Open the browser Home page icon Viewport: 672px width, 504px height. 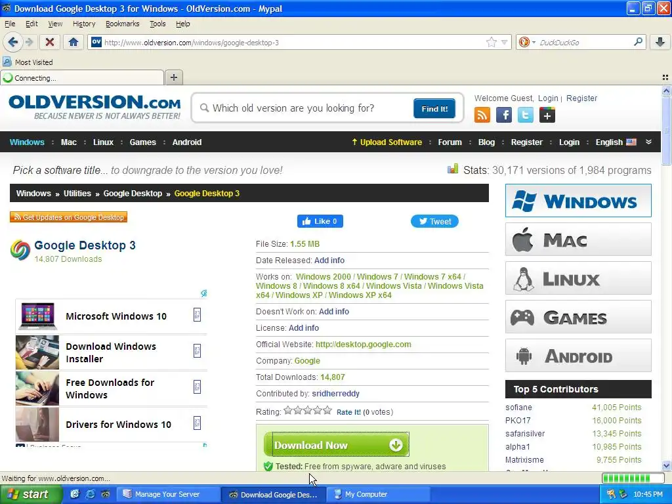click(x=73, y=42)
